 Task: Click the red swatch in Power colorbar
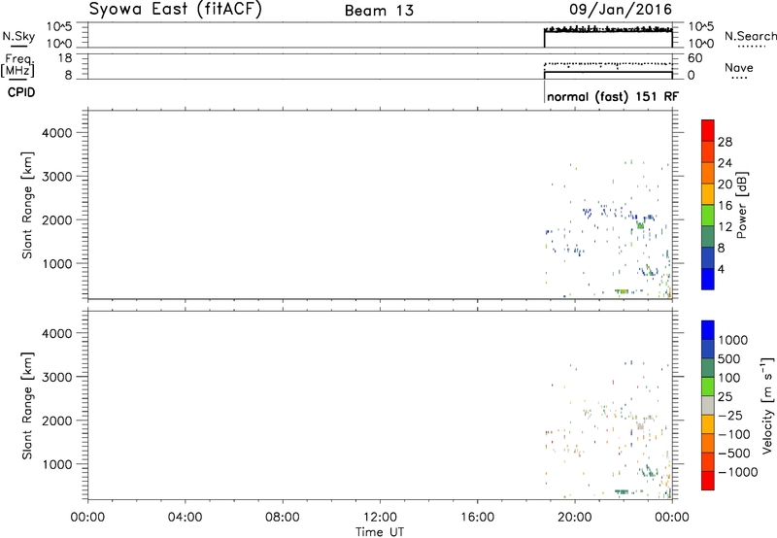click(x=708, y=130)
